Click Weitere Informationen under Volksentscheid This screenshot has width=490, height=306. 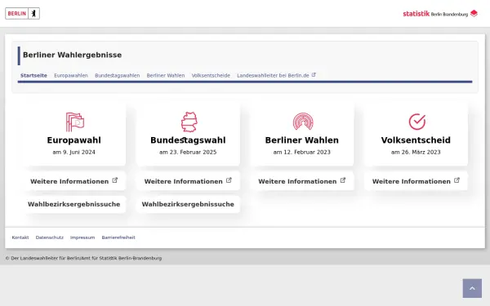pos(416,181)
